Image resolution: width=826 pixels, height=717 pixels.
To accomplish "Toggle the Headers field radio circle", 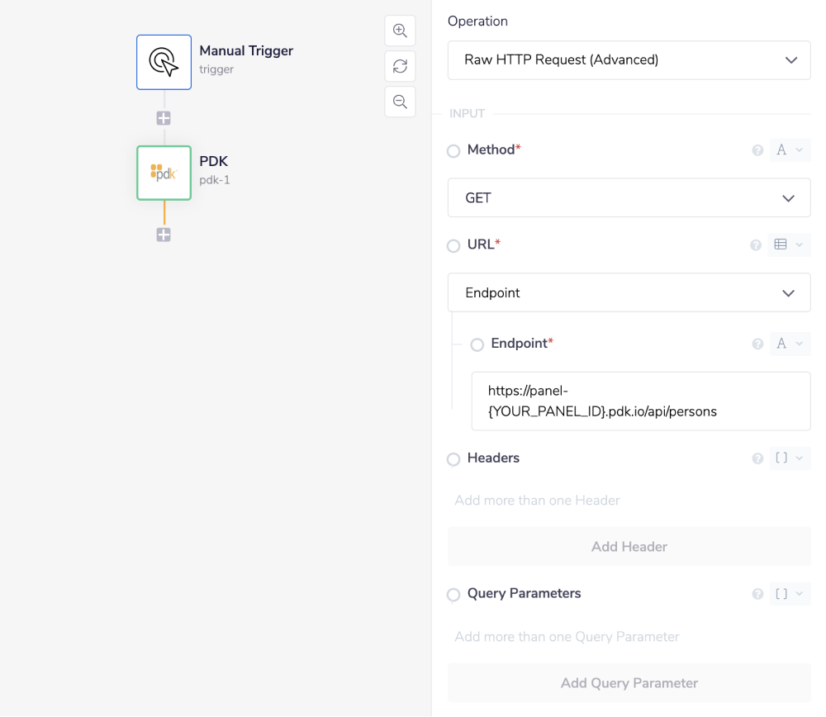I will point(453,459).
